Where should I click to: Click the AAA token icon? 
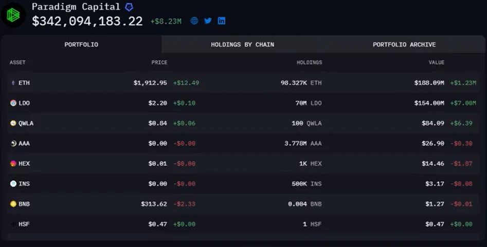13,143
